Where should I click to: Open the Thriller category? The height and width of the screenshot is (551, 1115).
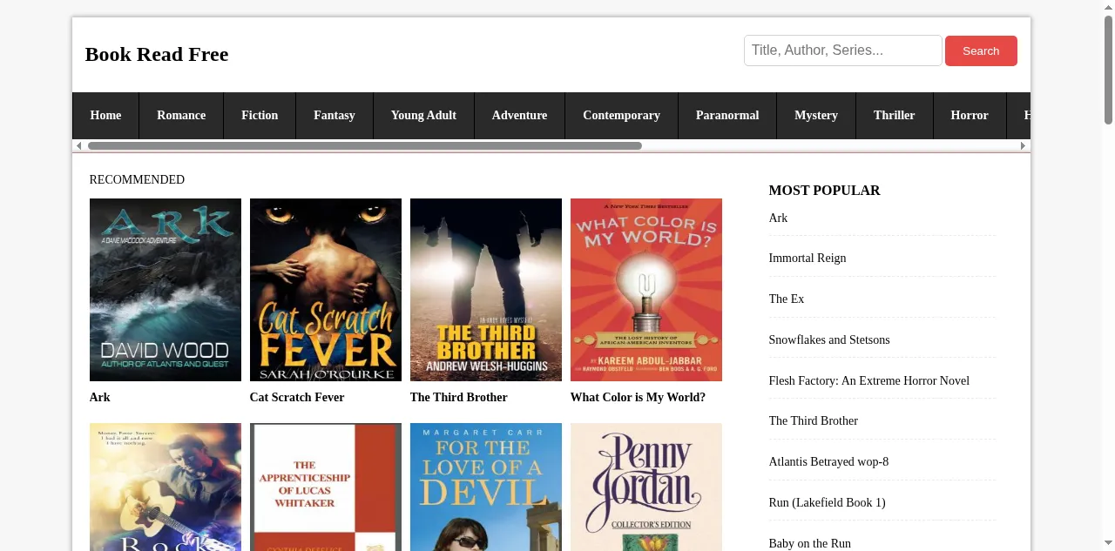[895, 116]
